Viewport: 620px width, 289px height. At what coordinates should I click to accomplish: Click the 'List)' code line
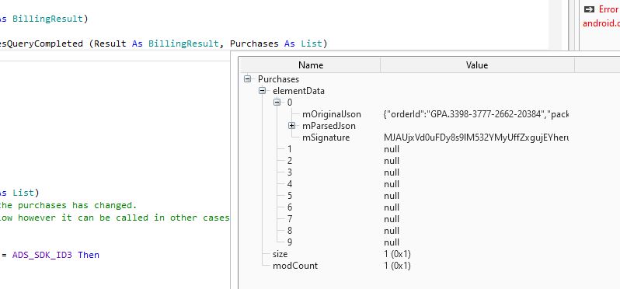pos(19,193)
